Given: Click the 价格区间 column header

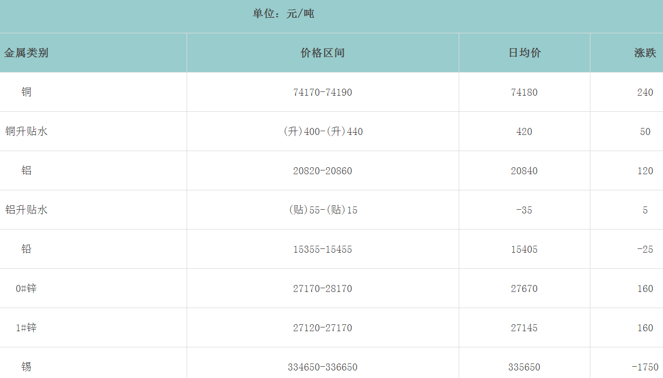Looking at the screenshot, I should 323,53.
